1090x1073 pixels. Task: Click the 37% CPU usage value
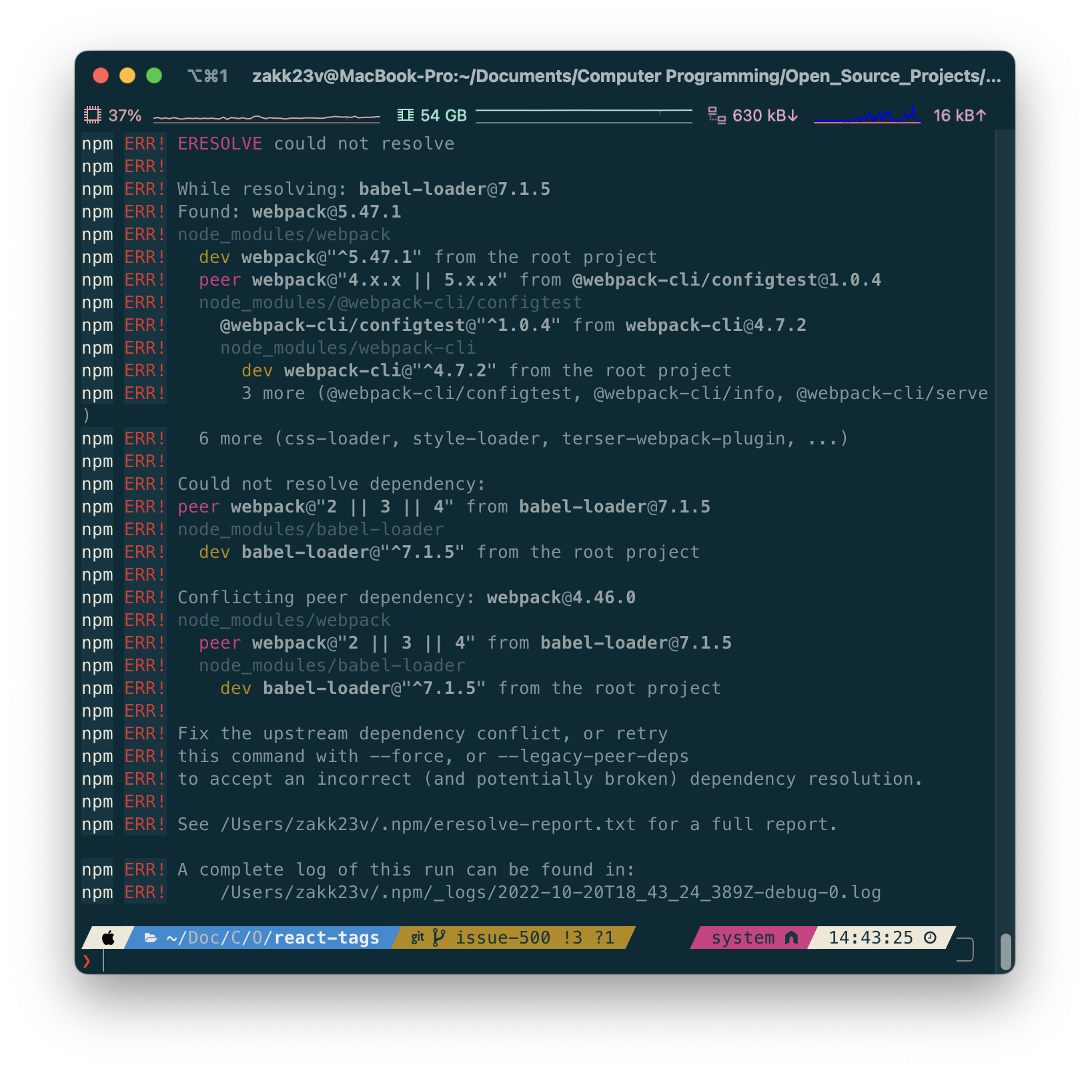125,115
